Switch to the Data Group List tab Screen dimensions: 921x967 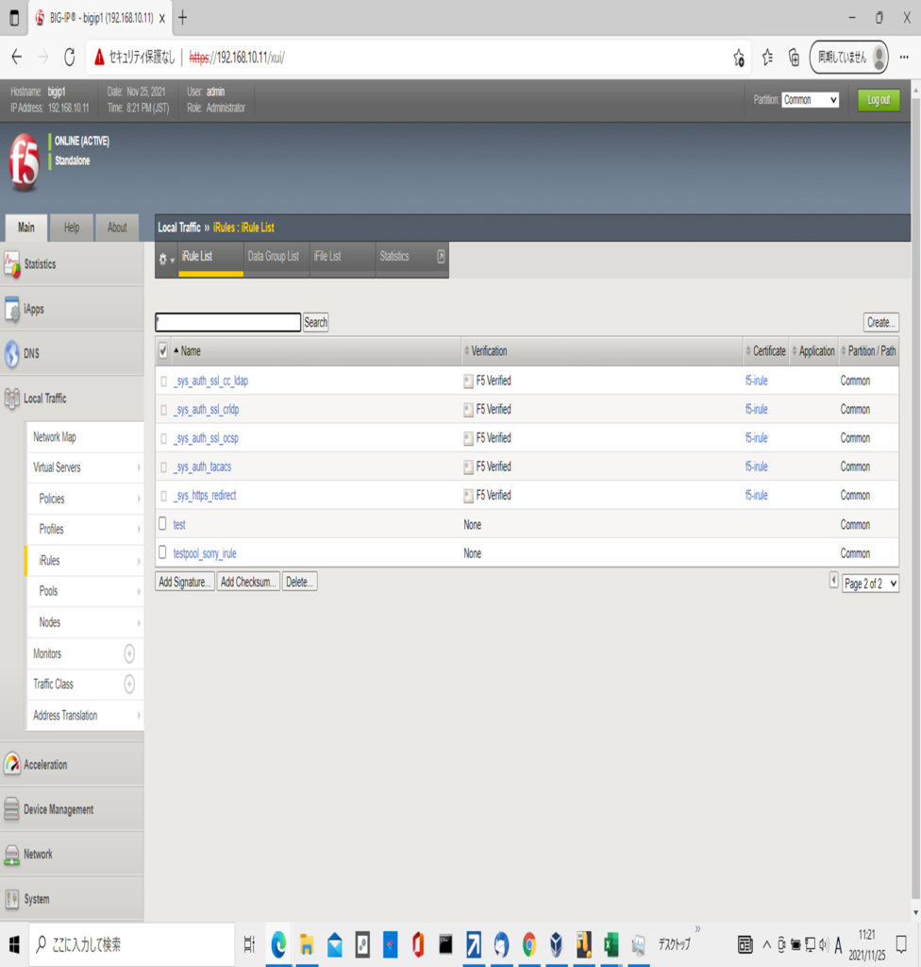pyautogui.click(x=273, y=256)
